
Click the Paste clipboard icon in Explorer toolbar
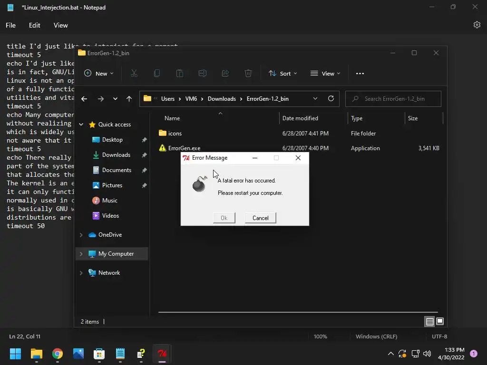(179, 74)
